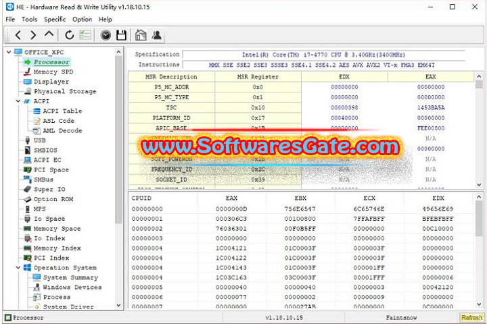The image size is (487, 324).
Task: Click the tree panel scroll down arrow
Action: 118,305
